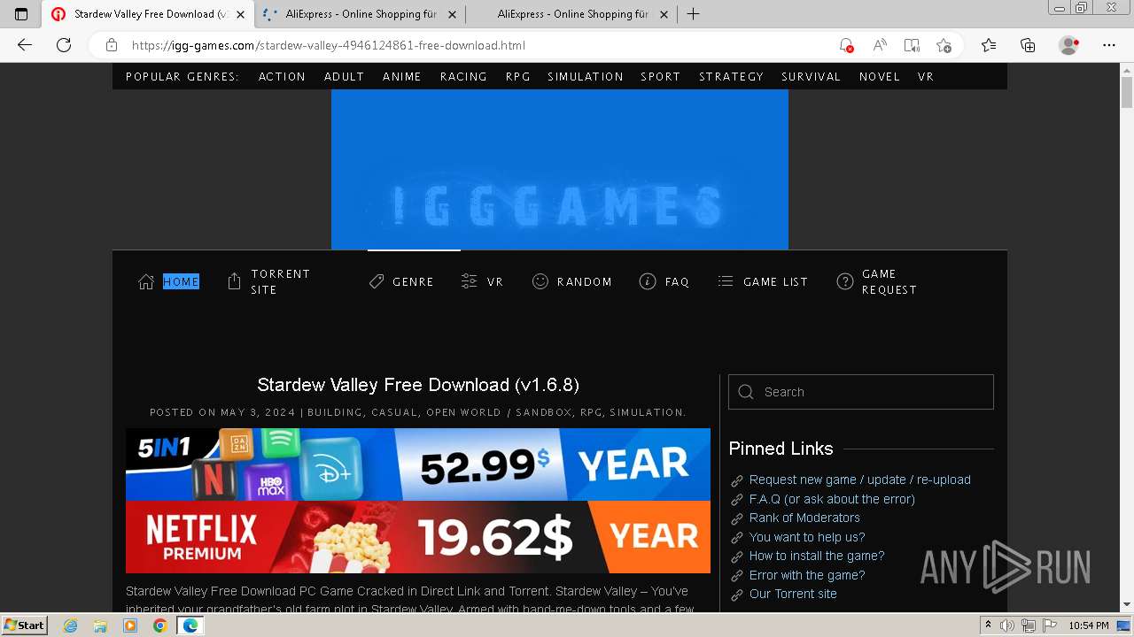Viewport: 1134px width, 637px height.
Task: Open the RPG genre in top bar
Action: [518, 77]
